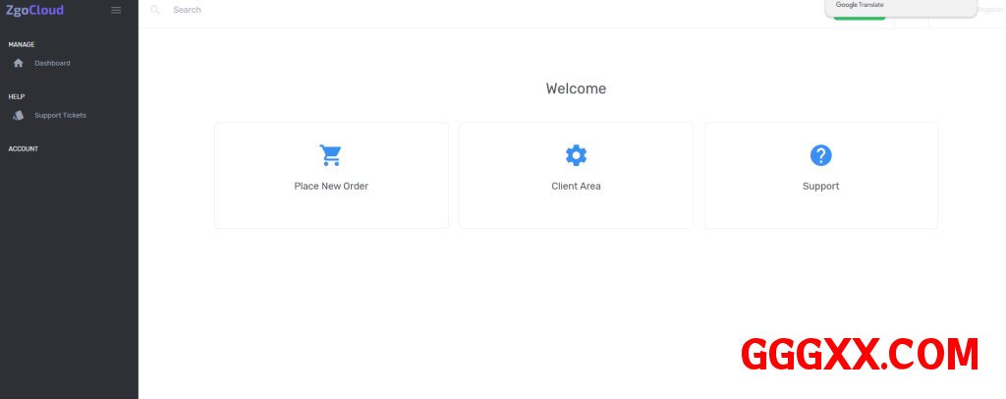This screenshot has width=1006, height=399.
Task: Open Support Tickets from the sidebar
Action: [x=60, y=115]
